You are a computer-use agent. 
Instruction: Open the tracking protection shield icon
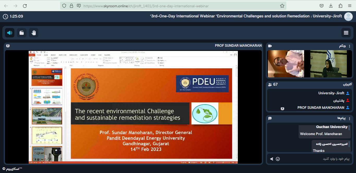64,6
